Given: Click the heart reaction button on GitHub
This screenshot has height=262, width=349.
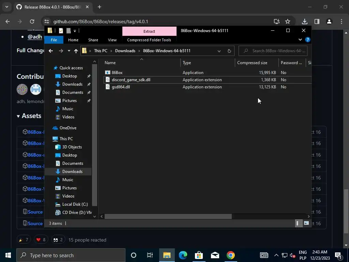Looking at the screenshot, I should point(41,240).
